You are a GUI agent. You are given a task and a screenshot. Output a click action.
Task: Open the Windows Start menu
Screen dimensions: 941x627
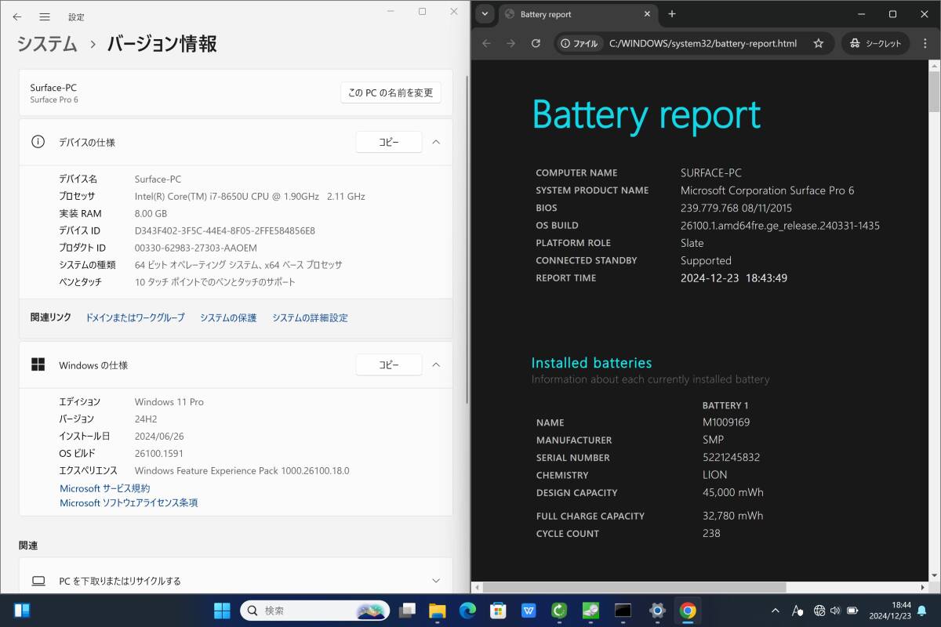pyautogui.click(x=222, y=610)
